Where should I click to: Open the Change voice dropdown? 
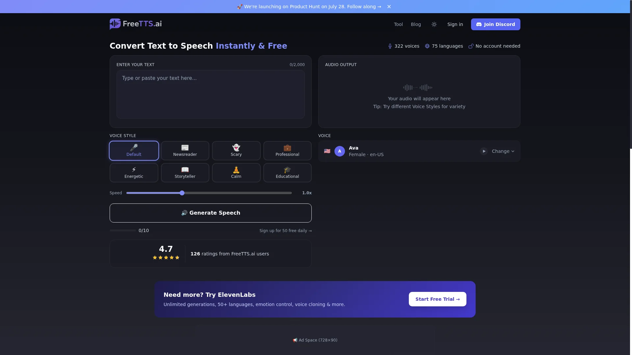[503, 151]
